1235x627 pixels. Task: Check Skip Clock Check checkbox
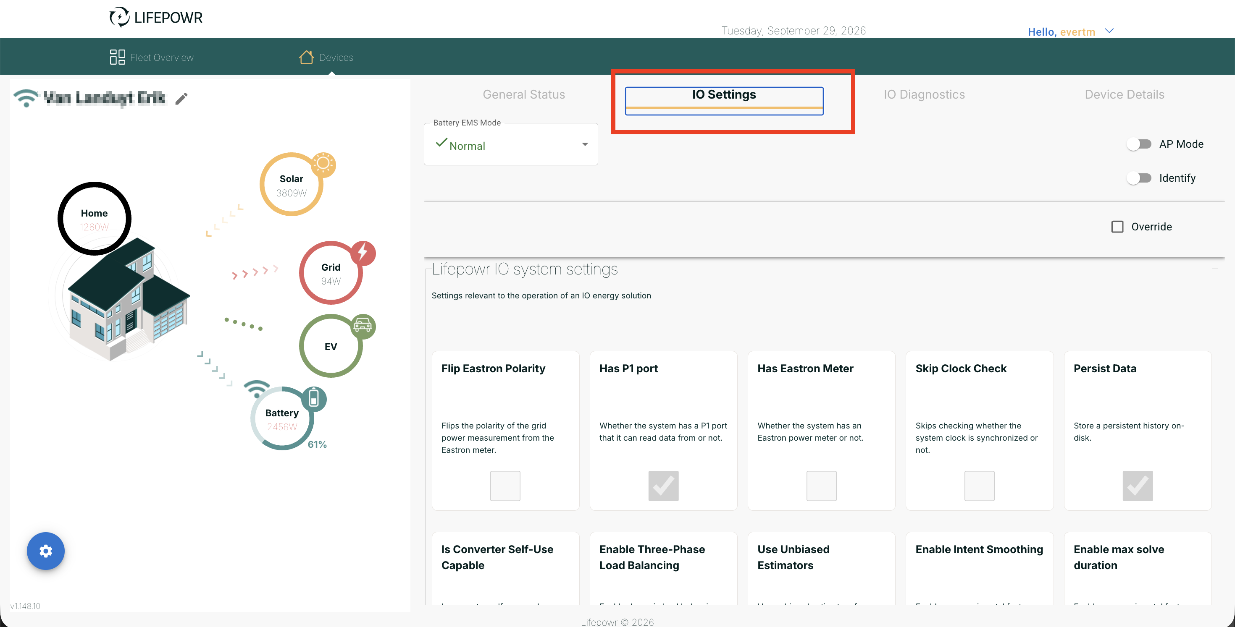click(x=980, y=486)
